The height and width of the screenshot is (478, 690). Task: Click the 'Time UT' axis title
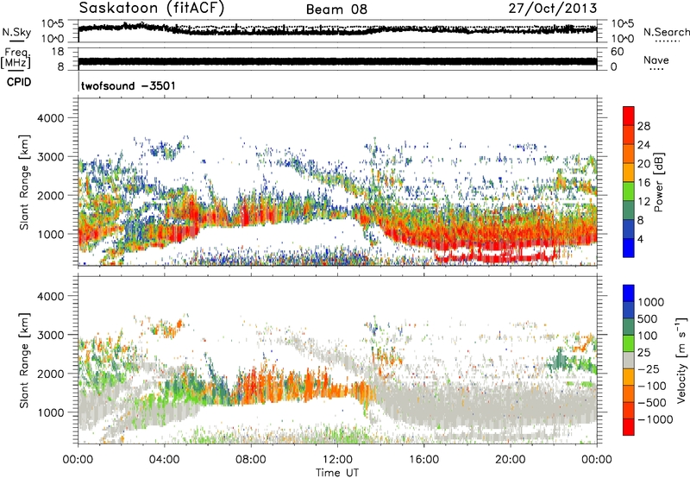[337, 473]
